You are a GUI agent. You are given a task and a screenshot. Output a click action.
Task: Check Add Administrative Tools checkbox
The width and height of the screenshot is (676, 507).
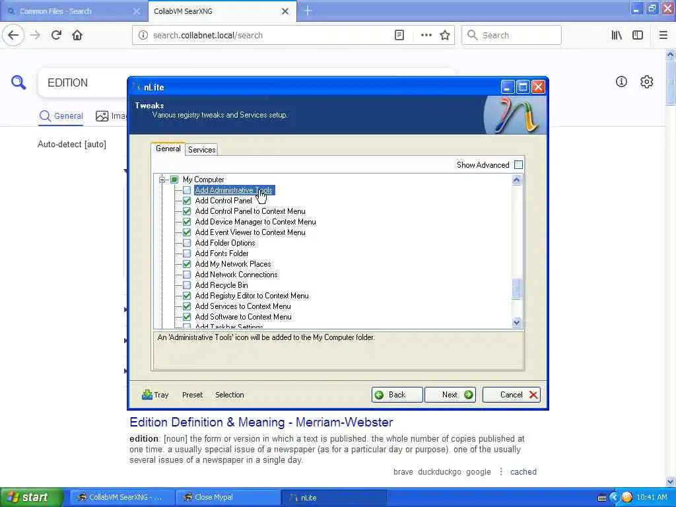coord(187,190)
